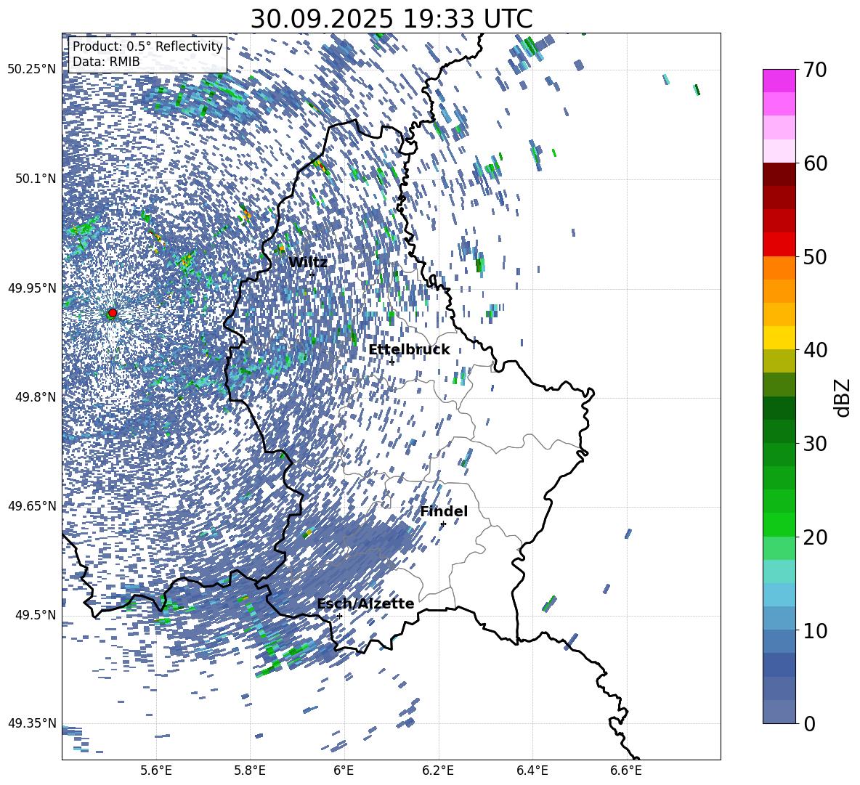
Task: Click the Esch/Alzette city label
Action: pyautogui.click(x=365, y=603)
